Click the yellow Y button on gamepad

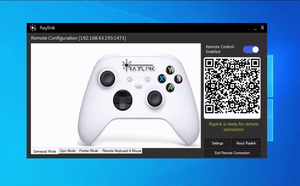coord(170,70)
